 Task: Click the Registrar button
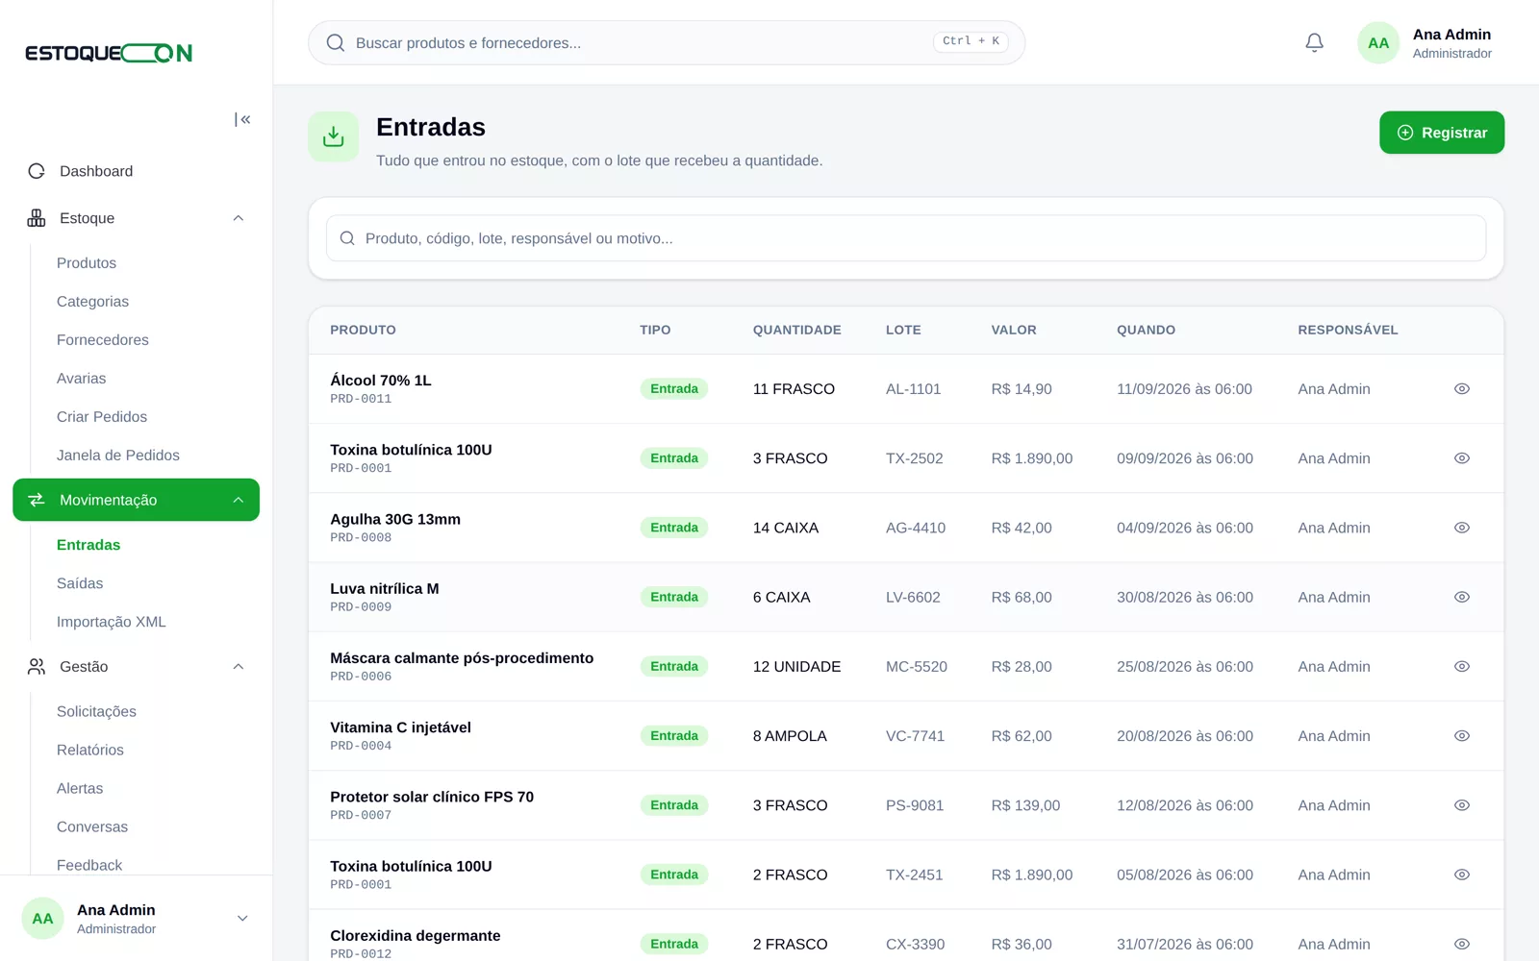pos(1442,133)
